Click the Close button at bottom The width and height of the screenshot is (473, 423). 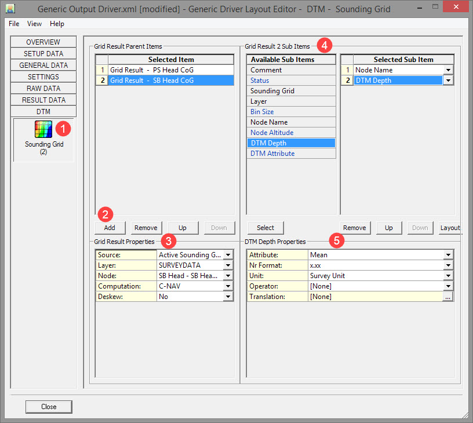[49, 407]
